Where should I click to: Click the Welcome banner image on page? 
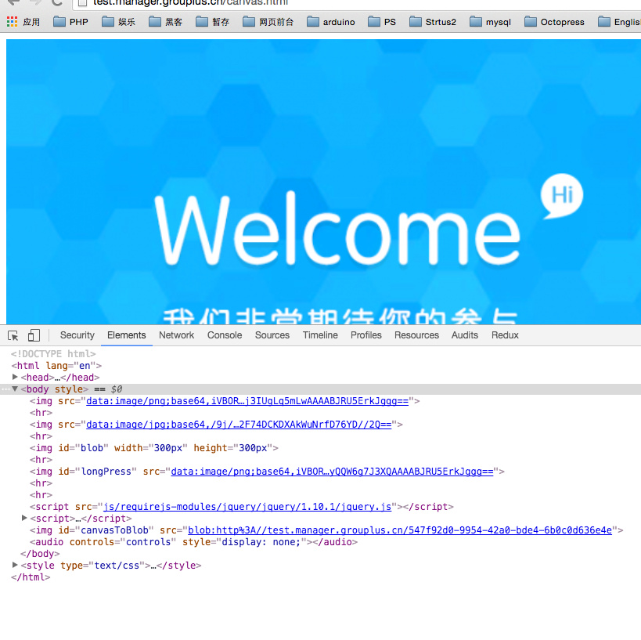(x=323, y=182)
